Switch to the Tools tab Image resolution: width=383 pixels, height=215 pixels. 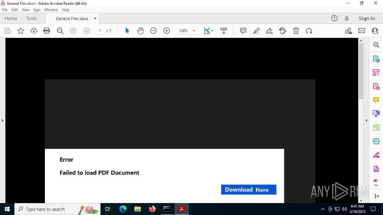pos(31,18)
